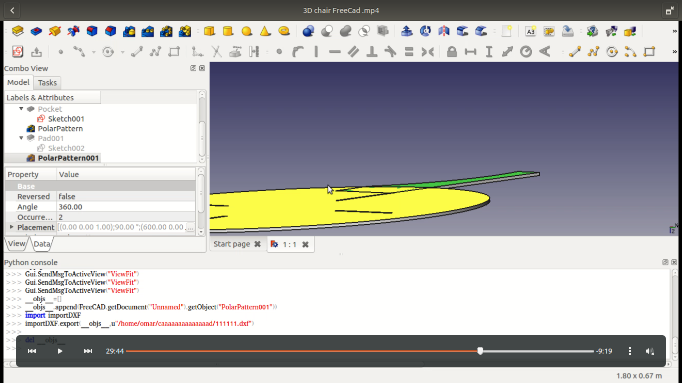Select the Pocket tool icon

click(36, 31)
